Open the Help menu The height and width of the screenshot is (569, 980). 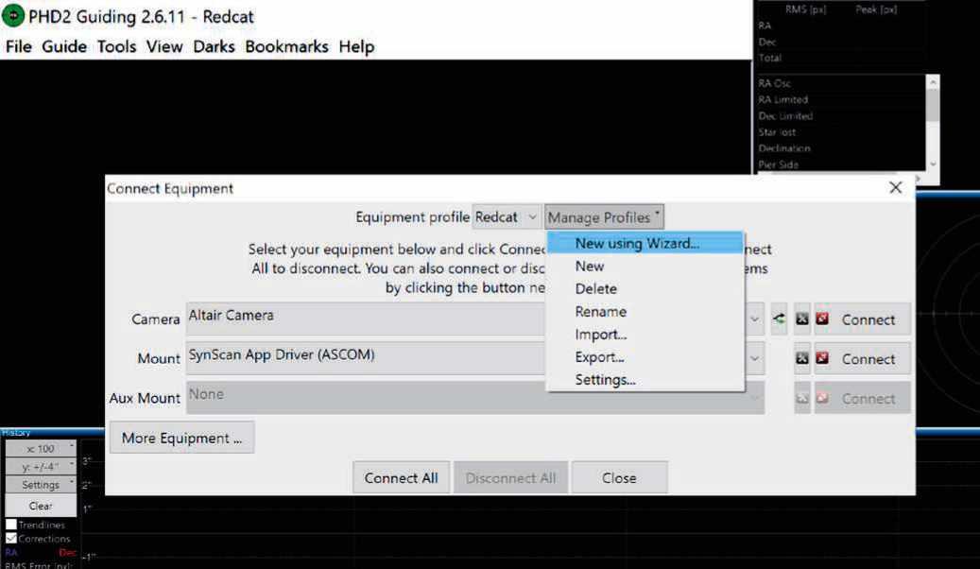356,46
